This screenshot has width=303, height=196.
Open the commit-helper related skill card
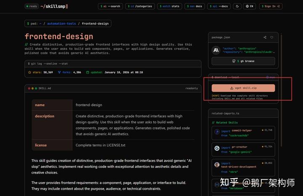(243, 133)
